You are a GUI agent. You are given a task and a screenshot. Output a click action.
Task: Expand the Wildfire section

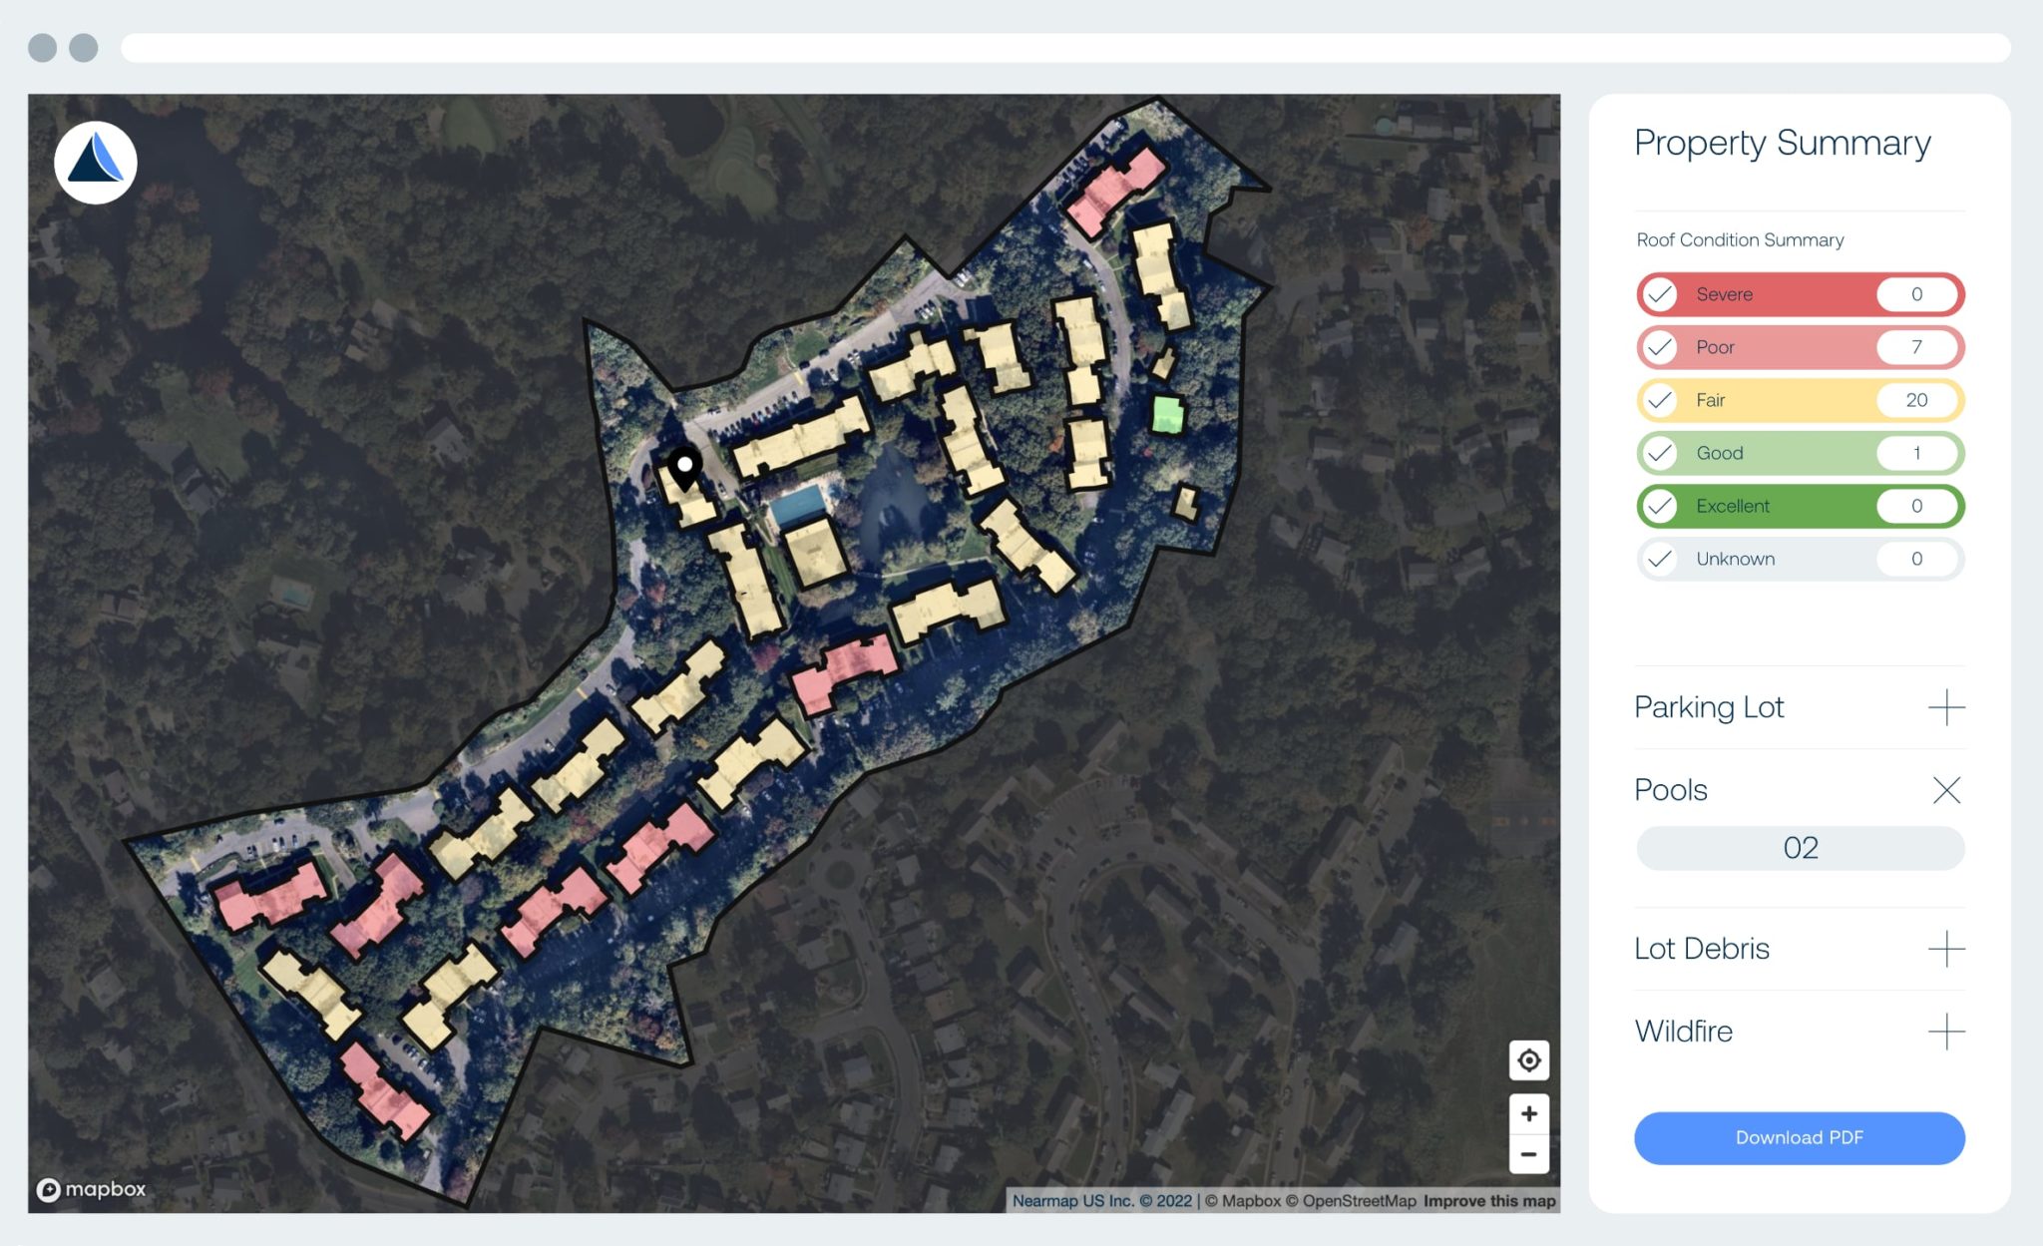click(1945, 1032)
